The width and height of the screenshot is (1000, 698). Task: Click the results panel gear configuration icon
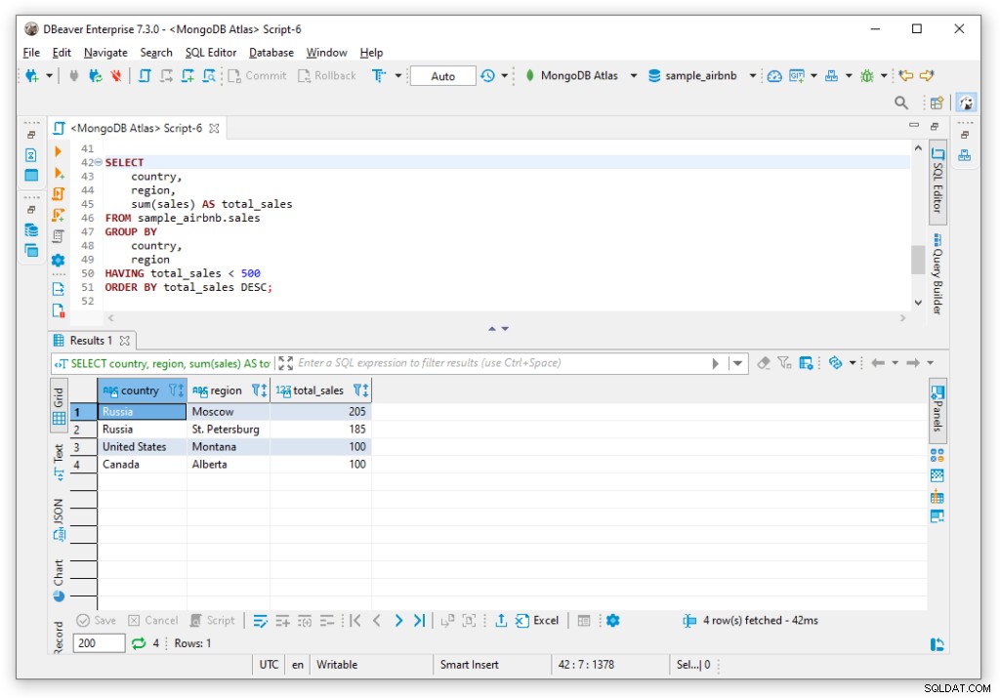pyautogui.click(x=613, y=620)
